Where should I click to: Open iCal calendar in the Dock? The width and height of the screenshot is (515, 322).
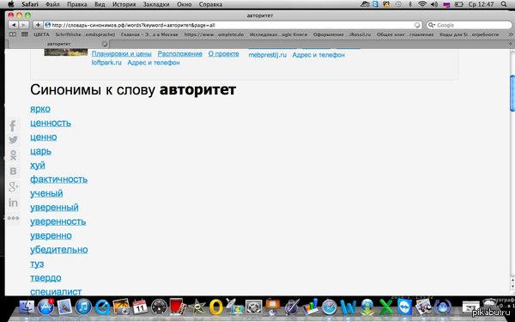140,307
